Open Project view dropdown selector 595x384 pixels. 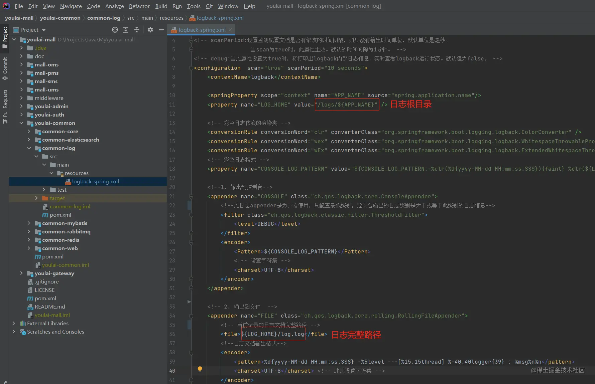tap(29, 30)
